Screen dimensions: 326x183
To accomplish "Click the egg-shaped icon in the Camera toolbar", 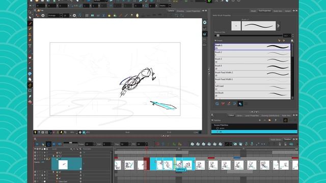I will coord(137,15).
